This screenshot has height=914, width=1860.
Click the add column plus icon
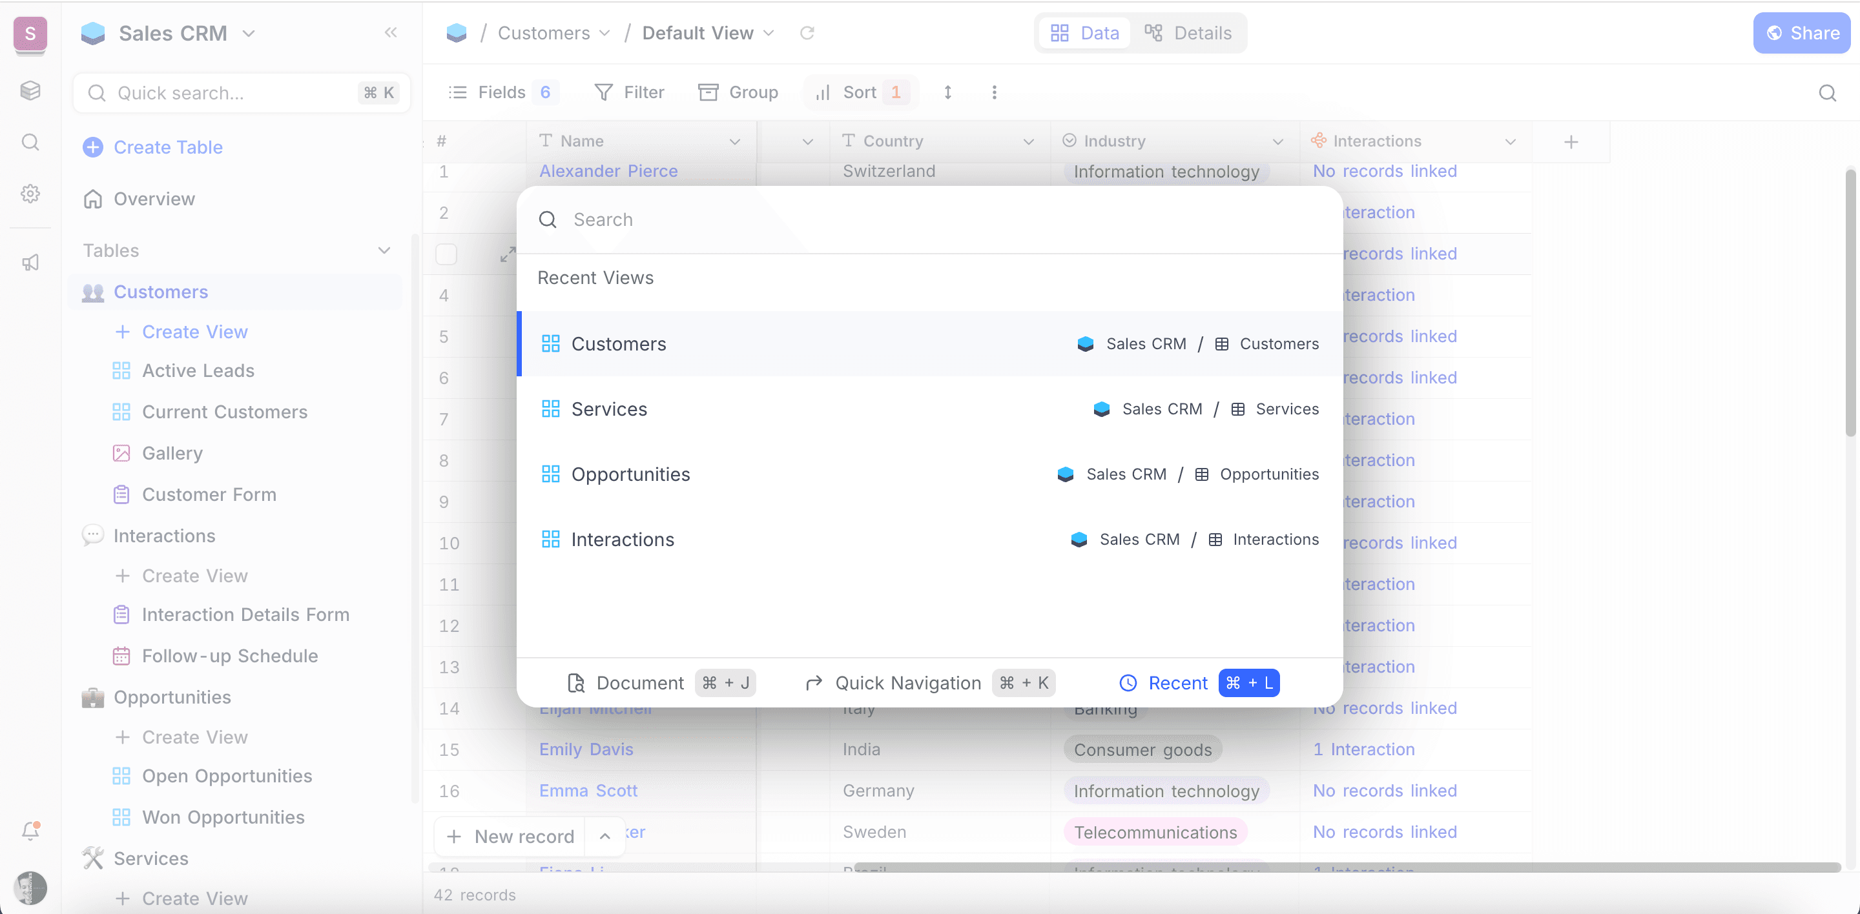[x=1571, y=142]
